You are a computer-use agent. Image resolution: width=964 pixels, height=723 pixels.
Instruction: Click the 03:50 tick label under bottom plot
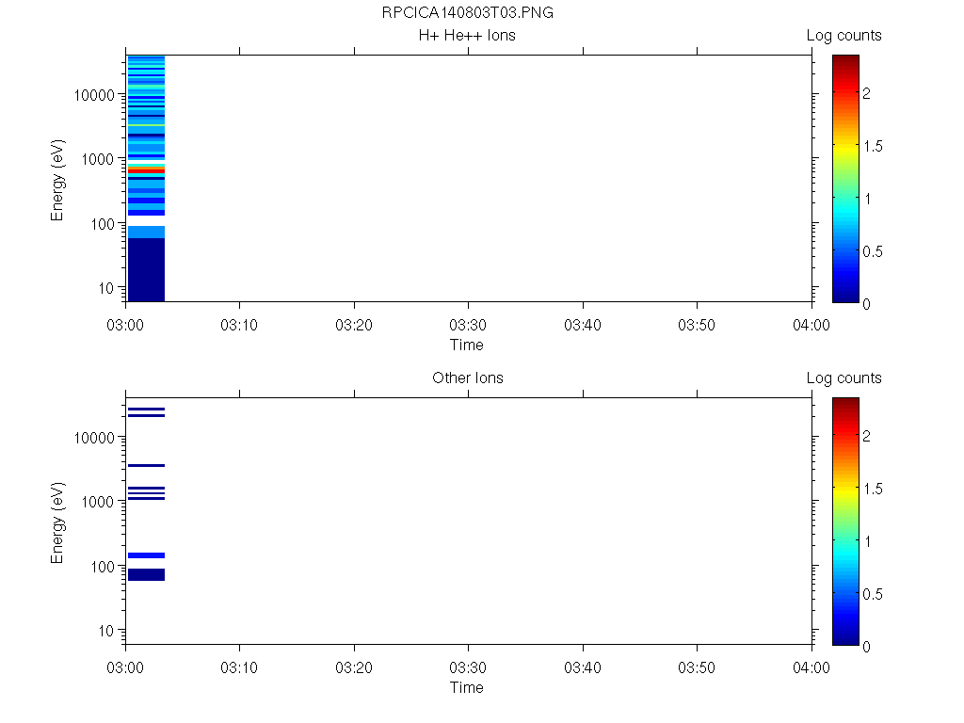(697, 667)
